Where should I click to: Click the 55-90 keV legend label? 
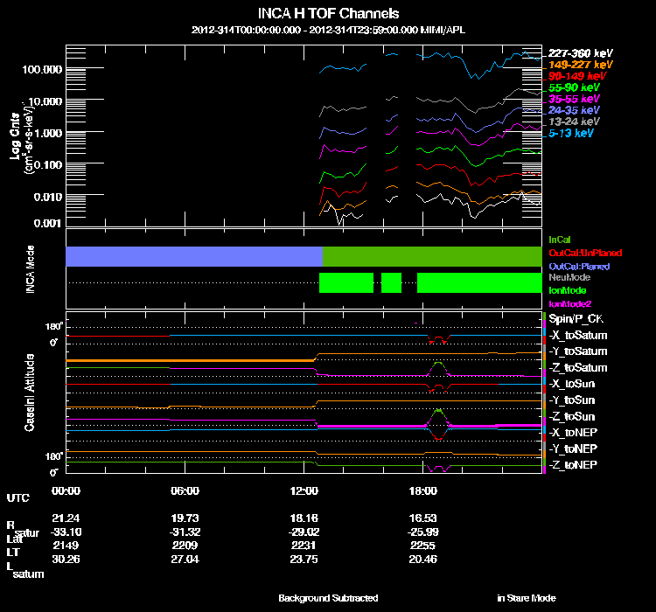[x=574, y=87]
